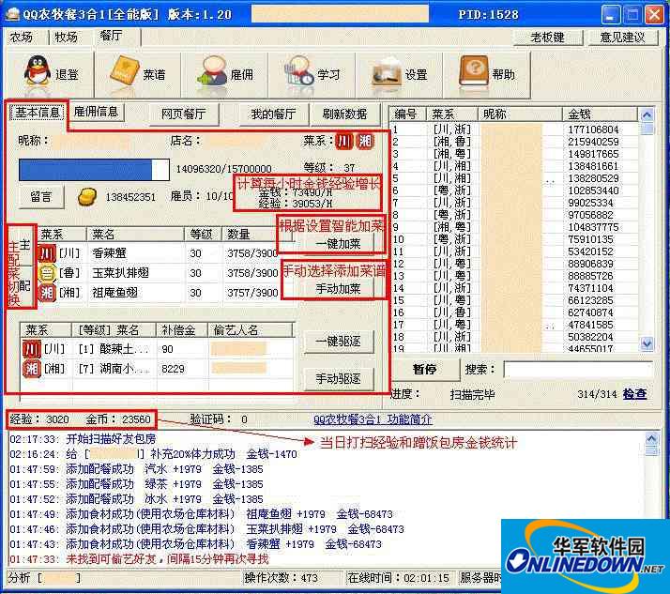Click the 检查 link

tap(634, 394)
